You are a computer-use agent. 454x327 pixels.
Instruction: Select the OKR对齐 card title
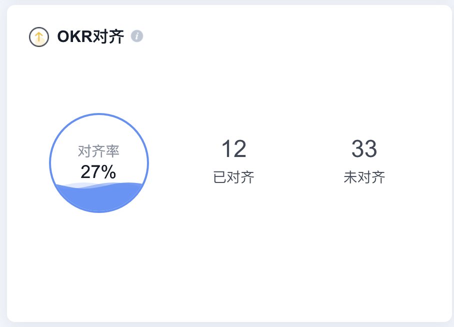[x=90, y=36]
